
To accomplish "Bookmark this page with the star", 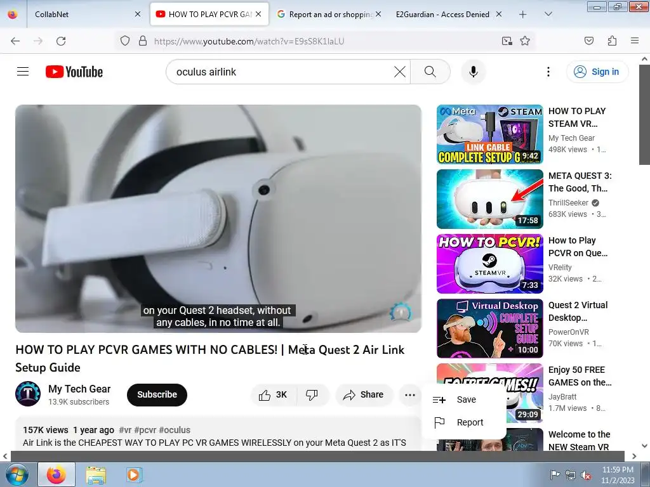I will (525, 41).
